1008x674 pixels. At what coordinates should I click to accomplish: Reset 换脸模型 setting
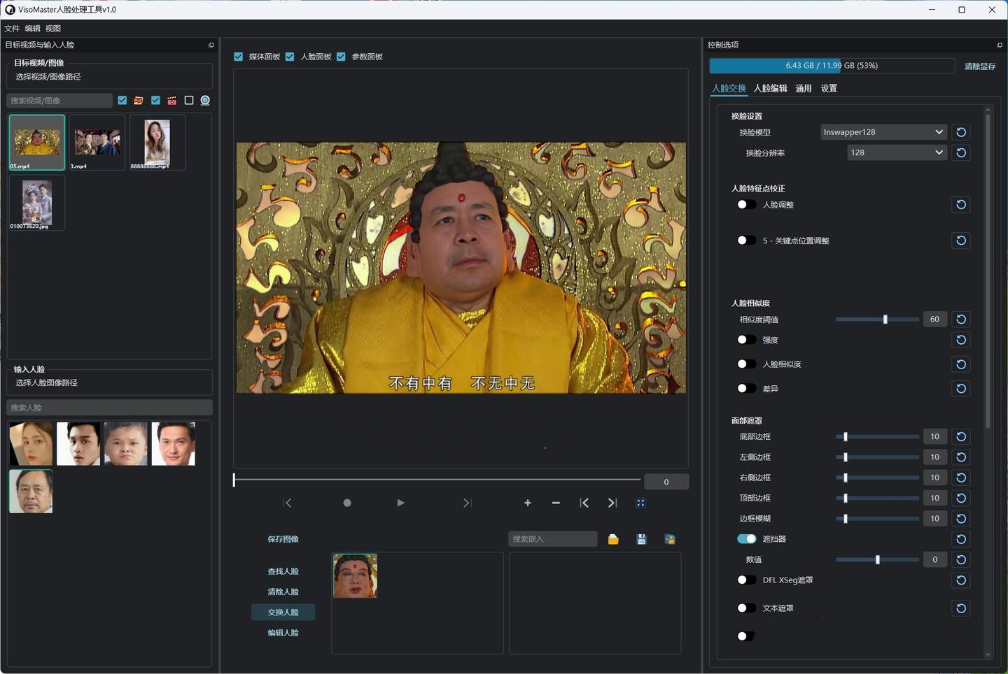(x=961, y=132)
